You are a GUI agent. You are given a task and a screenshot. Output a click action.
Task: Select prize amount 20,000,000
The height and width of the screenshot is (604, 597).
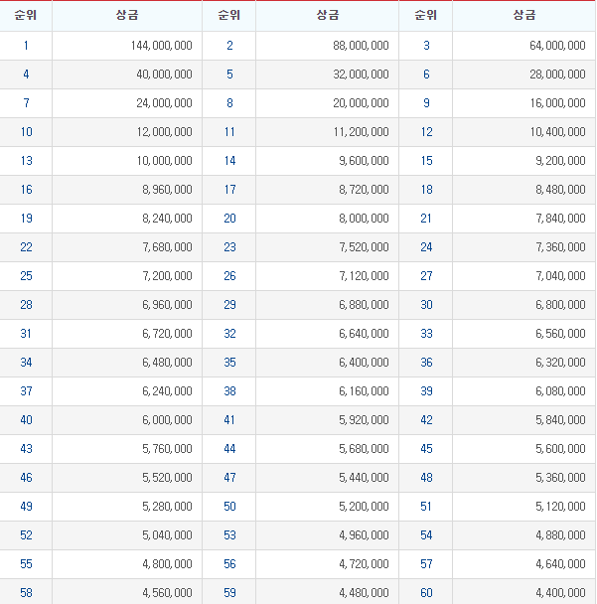coord(361,103)
